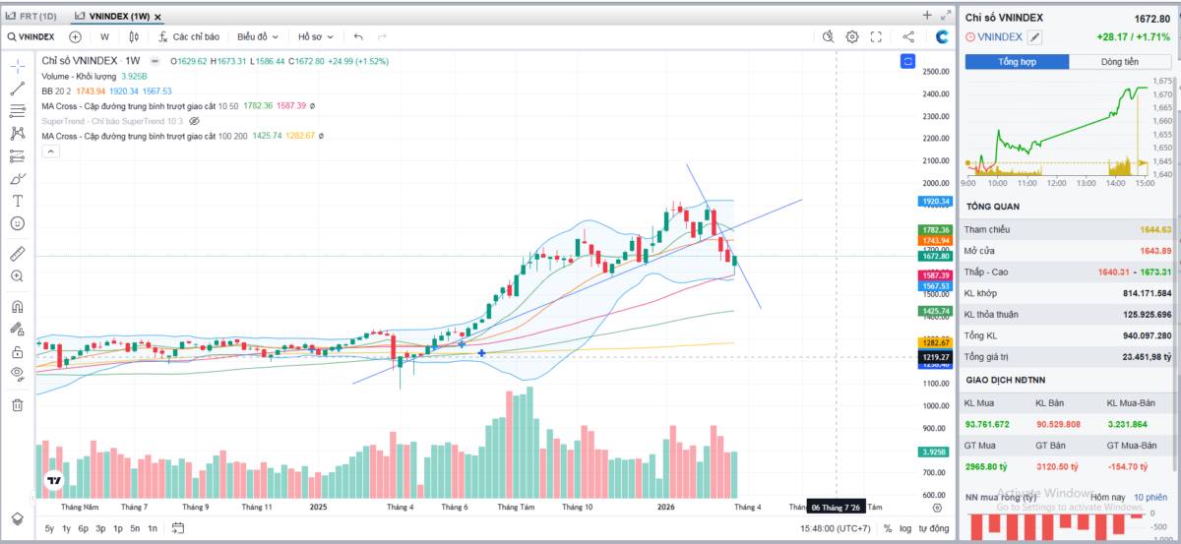Click the dash next to 1W

pos(155,61)
